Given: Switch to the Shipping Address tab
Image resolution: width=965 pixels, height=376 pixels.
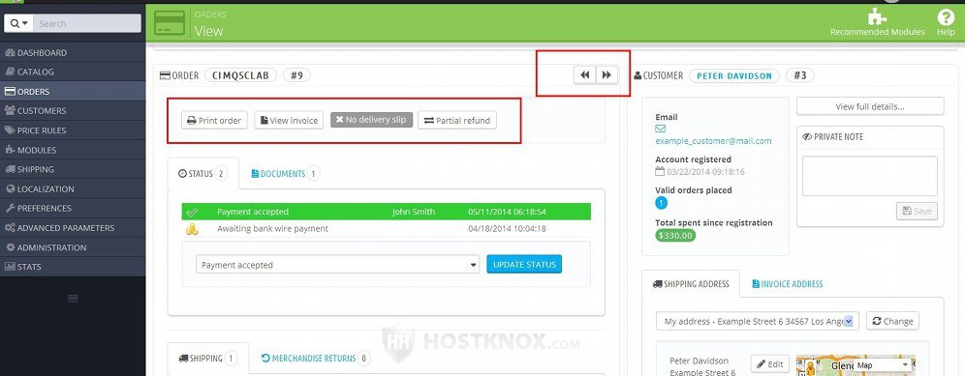Looking at the screenshot, I should 691,284.
